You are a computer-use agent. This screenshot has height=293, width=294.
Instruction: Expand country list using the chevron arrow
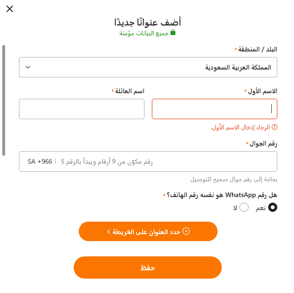pyautogui.click(x=28, y=67)
